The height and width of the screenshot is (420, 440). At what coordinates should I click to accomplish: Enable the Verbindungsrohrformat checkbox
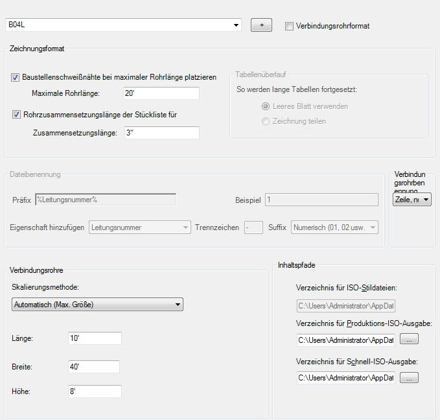(x=289, y=26)
